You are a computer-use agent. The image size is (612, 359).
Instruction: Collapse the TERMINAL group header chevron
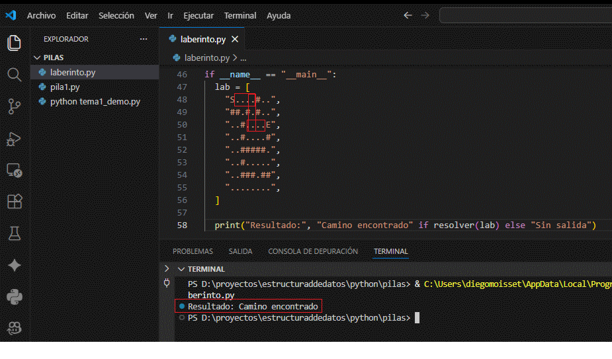[181, 269]
